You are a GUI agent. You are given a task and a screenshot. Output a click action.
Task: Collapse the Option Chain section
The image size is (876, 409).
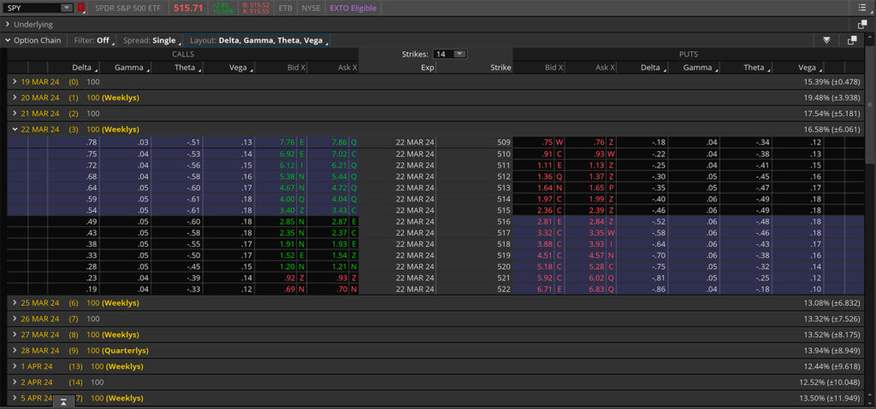[x=8, y=40]
